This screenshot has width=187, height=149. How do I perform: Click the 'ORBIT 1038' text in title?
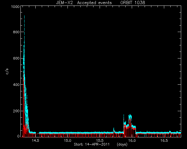[x=133, y=3]
